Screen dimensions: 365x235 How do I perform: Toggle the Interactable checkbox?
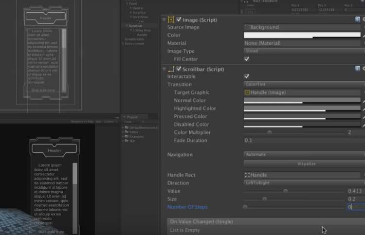247,76
